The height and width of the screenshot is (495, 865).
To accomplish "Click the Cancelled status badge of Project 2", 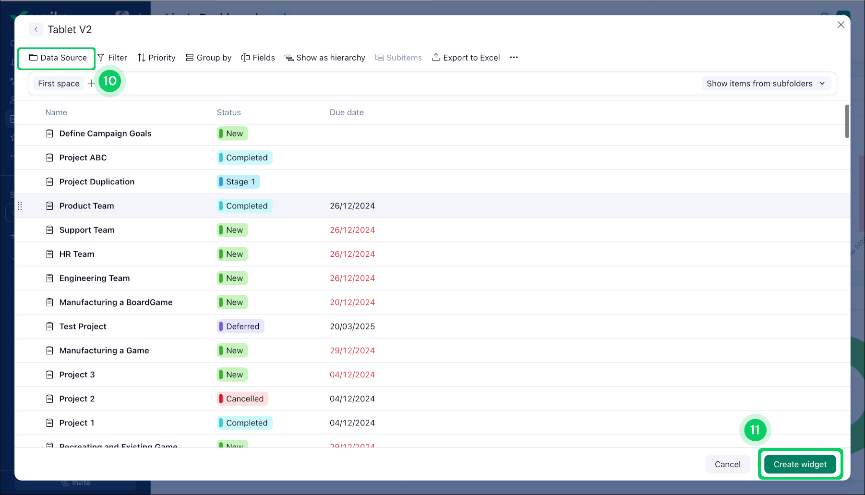I will tap(242, 398).
